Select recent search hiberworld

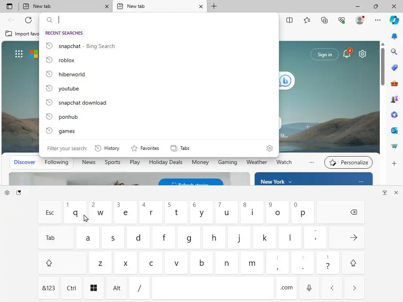(159, 74)
